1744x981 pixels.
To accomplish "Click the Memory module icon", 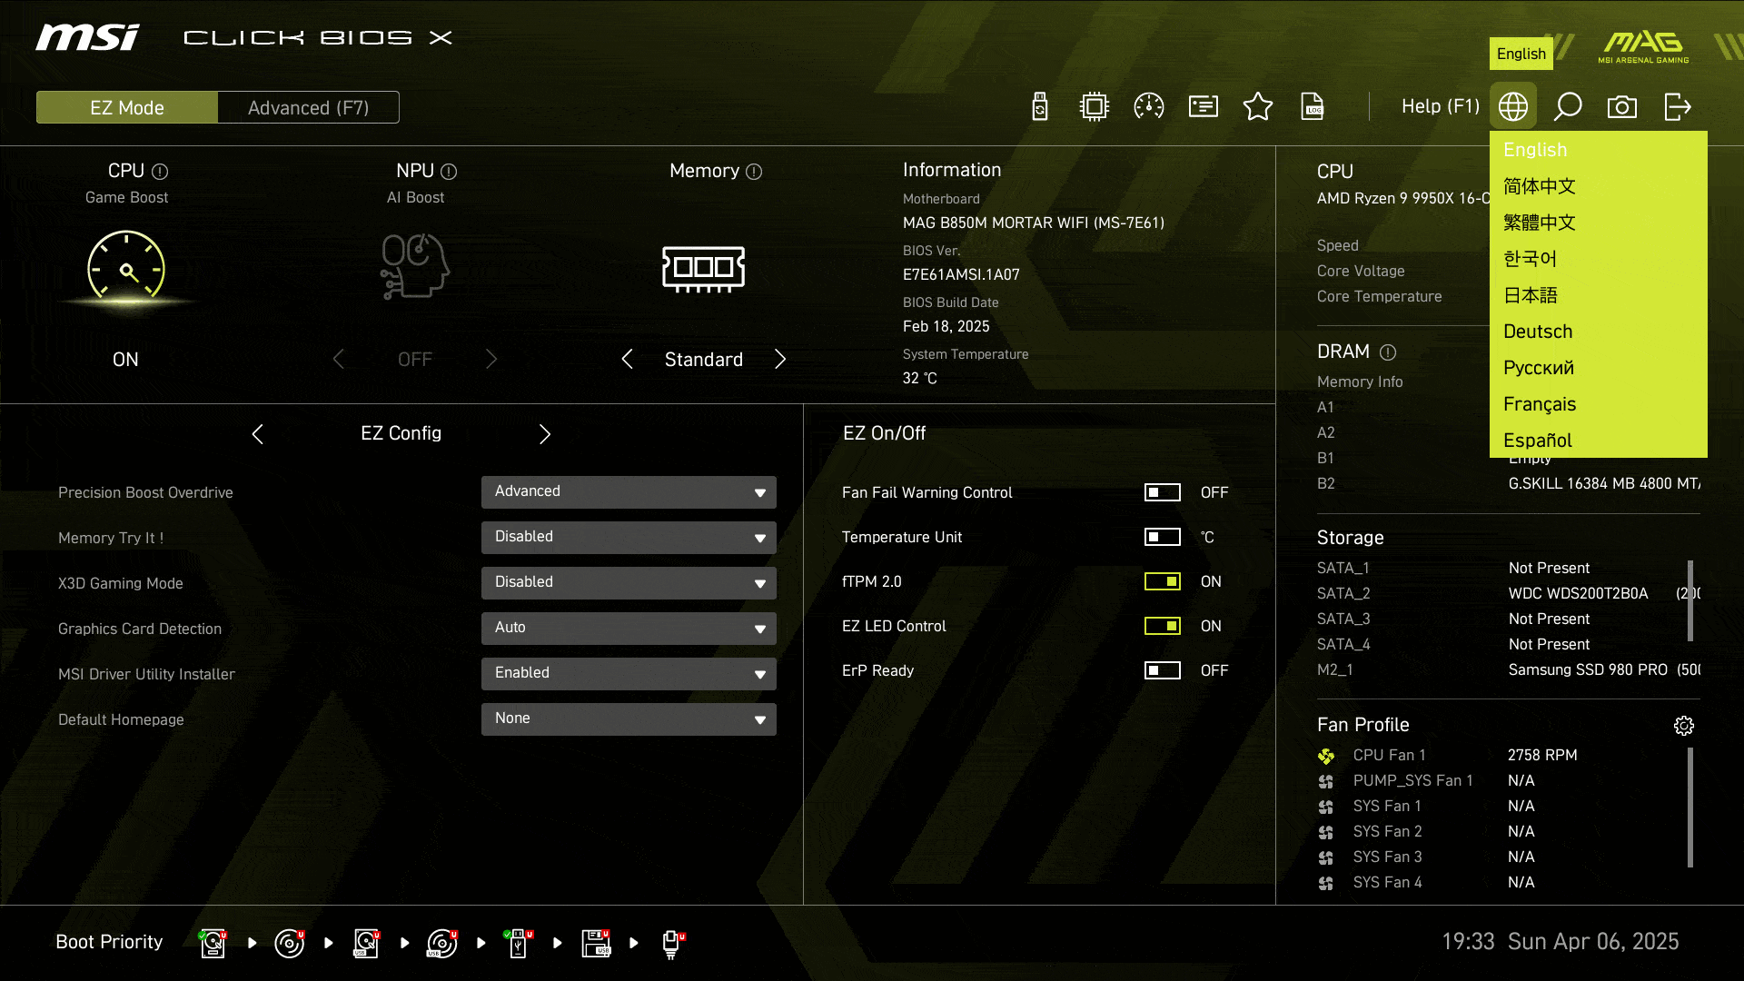I will click(x=704, y=268).
